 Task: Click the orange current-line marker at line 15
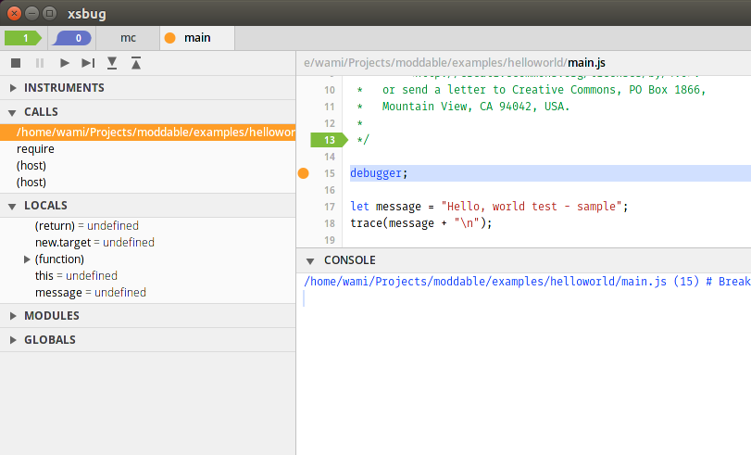pos(303,173)
